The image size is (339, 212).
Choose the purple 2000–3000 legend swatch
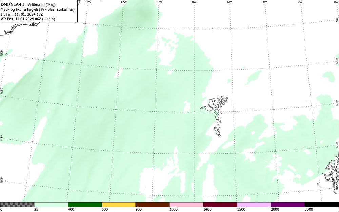pos(288,205)
